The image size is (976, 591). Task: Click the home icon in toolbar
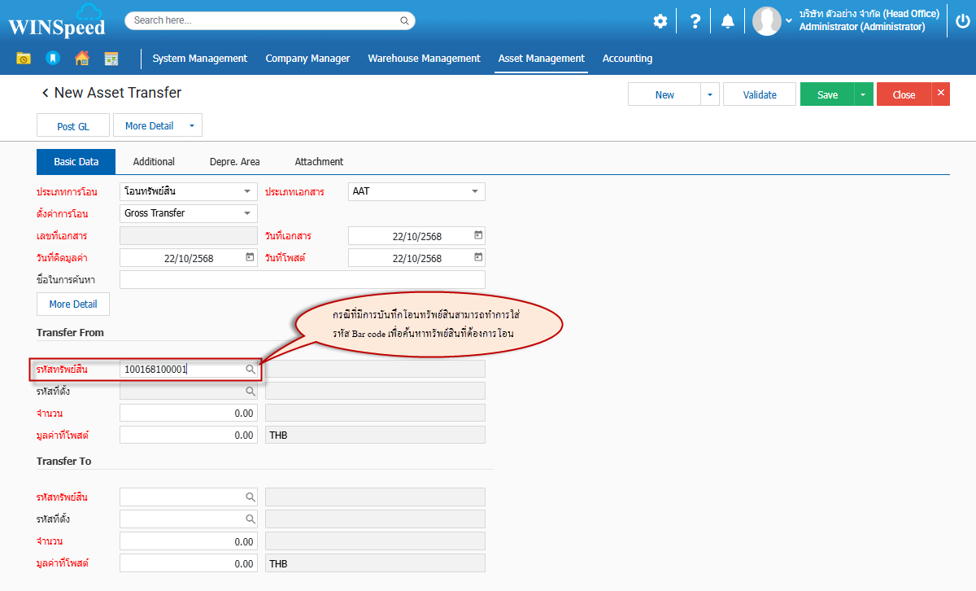(81, 59)
